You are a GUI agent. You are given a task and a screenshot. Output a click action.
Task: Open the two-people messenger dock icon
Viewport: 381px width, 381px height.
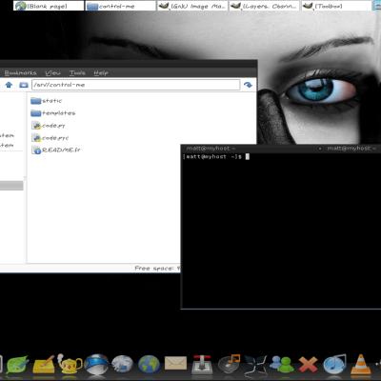(x=282, y=364)
